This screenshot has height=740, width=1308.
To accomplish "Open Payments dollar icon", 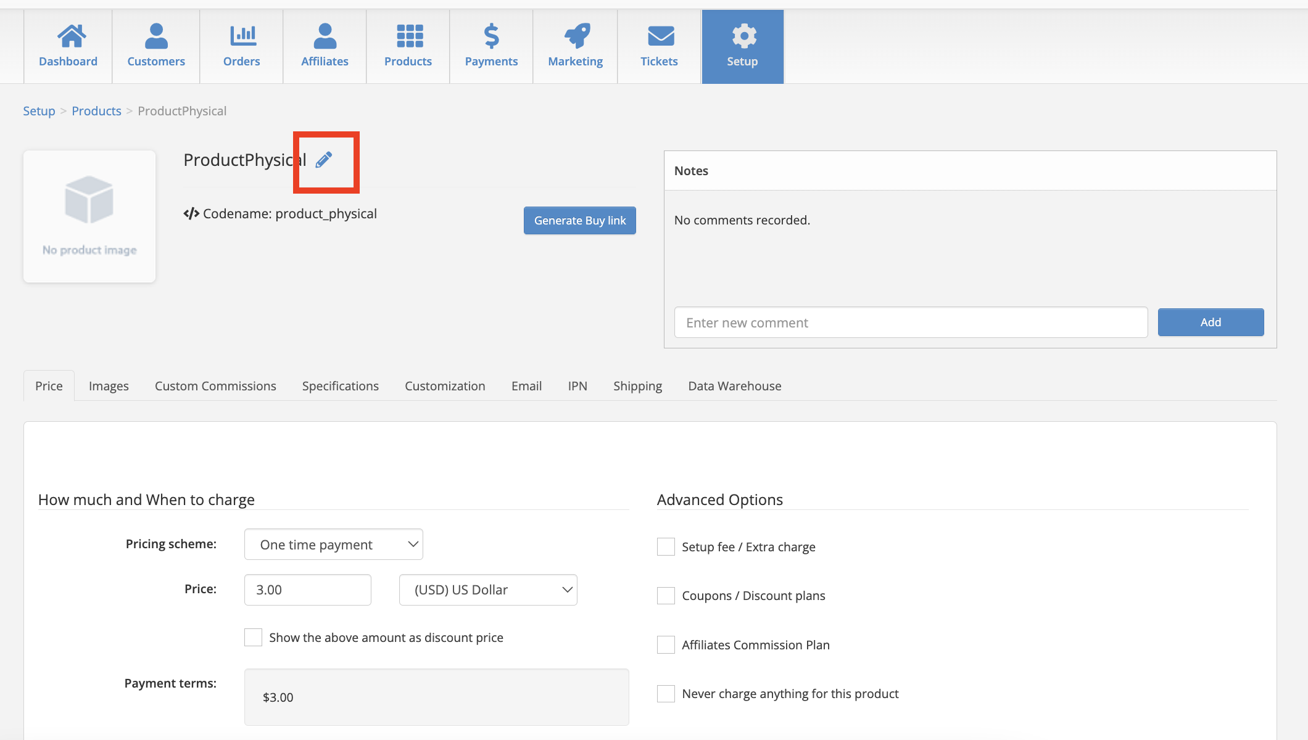I will (x=491, y=36).
